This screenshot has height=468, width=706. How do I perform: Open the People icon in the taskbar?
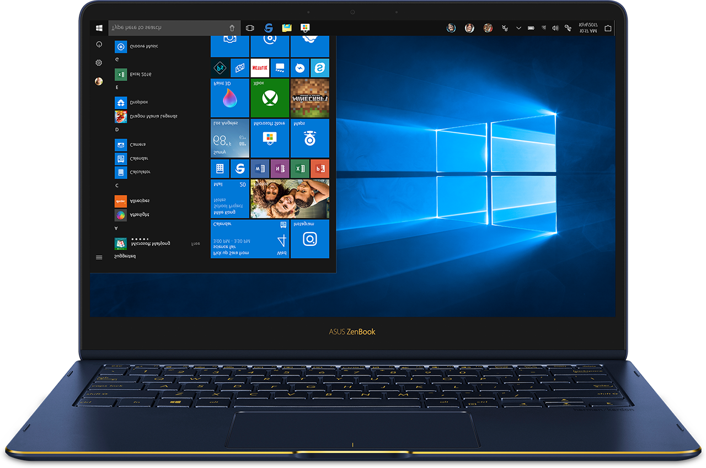[505, 28]
